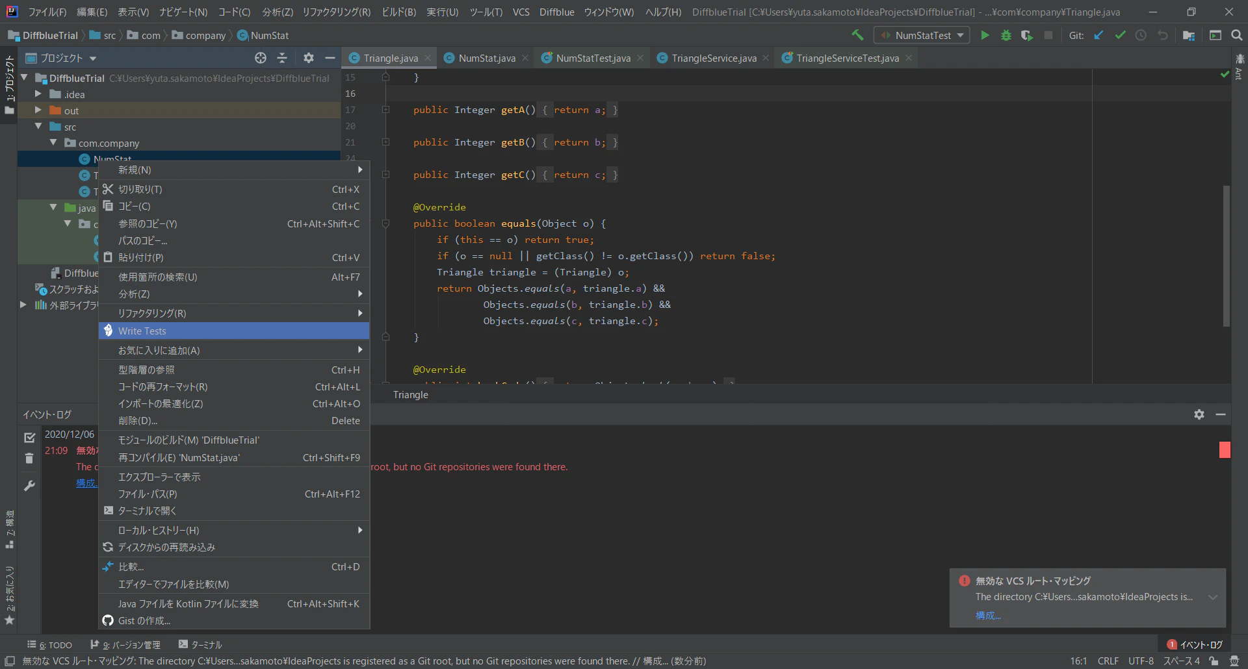
Task: Expand the out folder in tree
Action: 38,110
